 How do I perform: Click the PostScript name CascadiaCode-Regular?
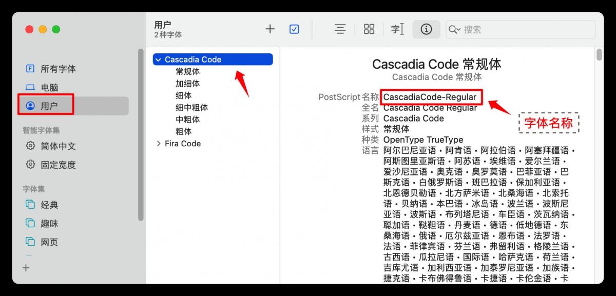430,96
